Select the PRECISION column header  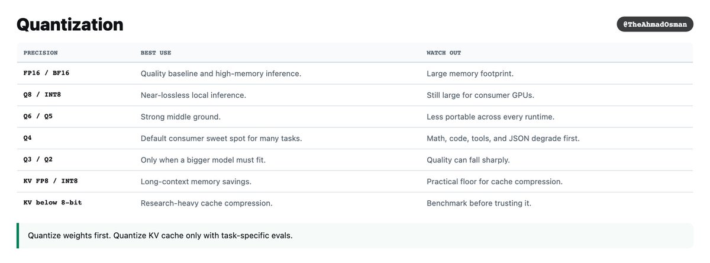tap(41, 53)
